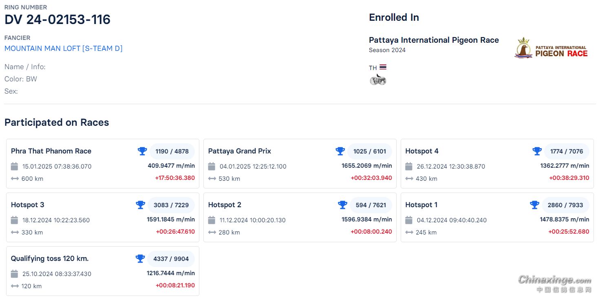
Task: Click the pigeon club emblem under TH
Action: tap(378, 80)
